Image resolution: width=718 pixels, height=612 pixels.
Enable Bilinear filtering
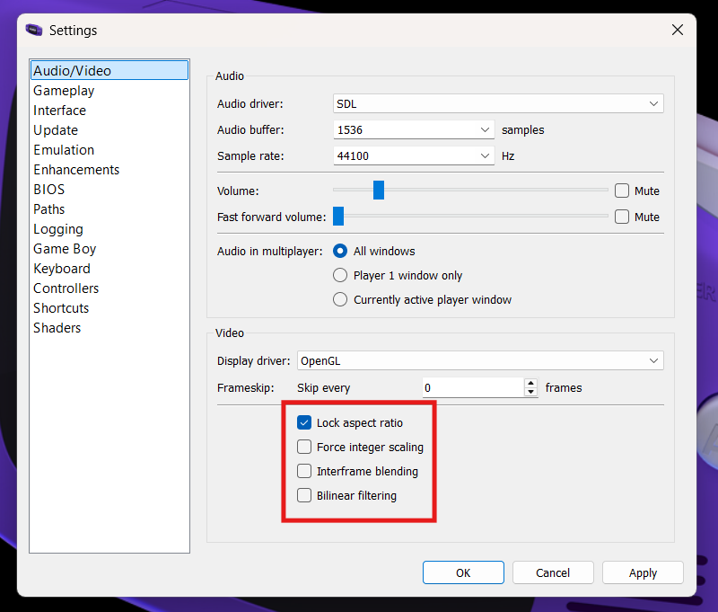coord(304,495)
